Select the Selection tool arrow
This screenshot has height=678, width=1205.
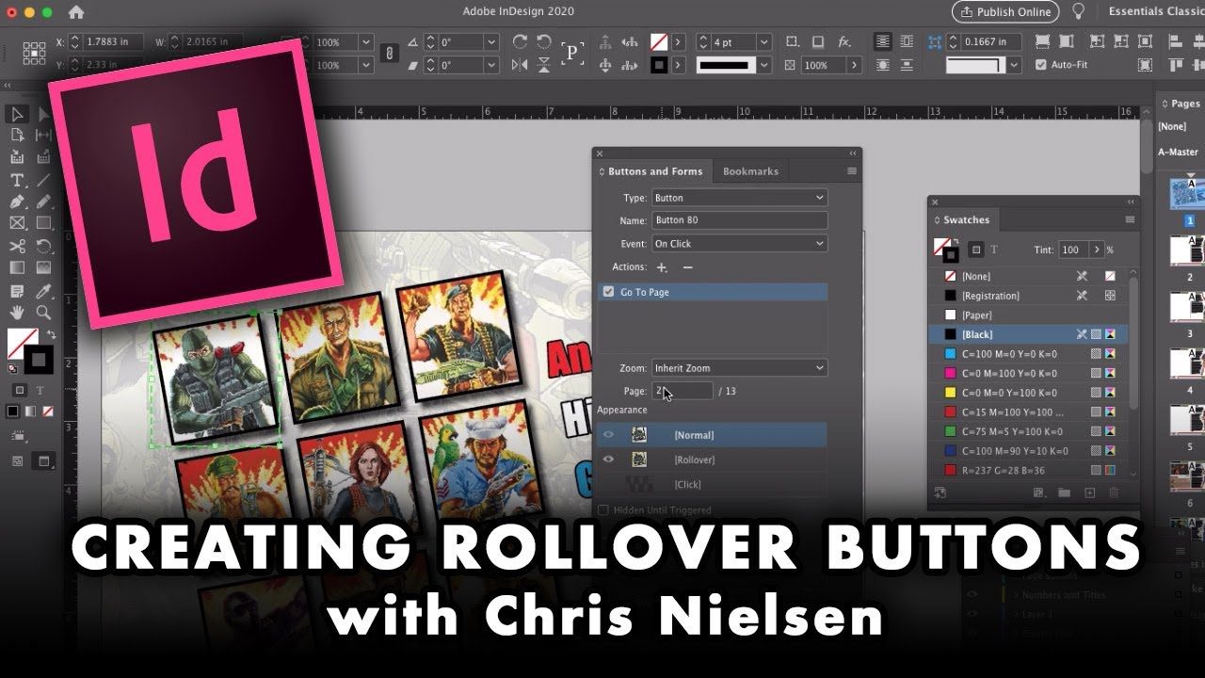[17, 114]
